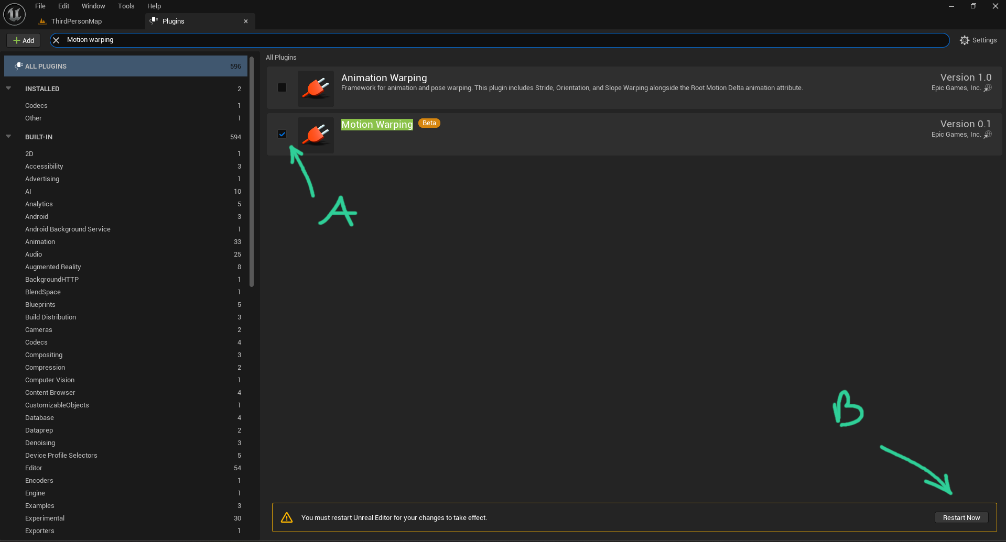The width and height of the screenshot is (1006, 542).
Task: Enable the Animation Warping plugin checkbox
Action: click(282, 87)
